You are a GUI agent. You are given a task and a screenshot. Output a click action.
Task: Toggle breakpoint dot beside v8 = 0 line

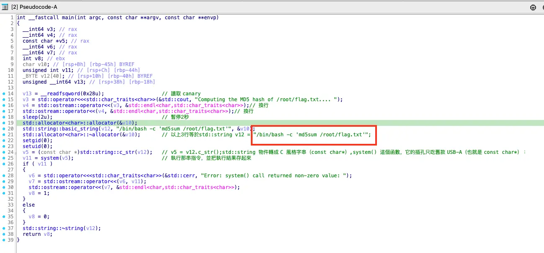[4, 217]
